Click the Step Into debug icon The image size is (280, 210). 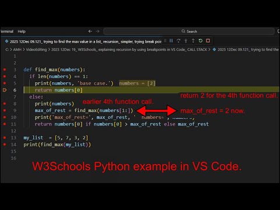click(185, 41)
